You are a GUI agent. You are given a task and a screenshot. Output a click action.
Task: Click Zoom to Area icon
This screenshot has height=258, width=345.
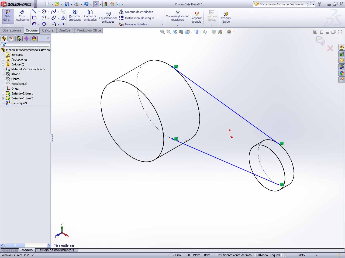168,32
